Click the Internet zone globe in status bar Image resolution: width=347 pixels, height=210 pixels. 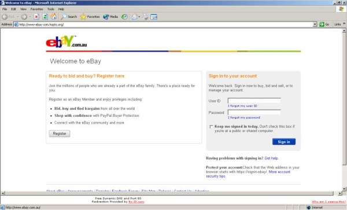point(309,208)
